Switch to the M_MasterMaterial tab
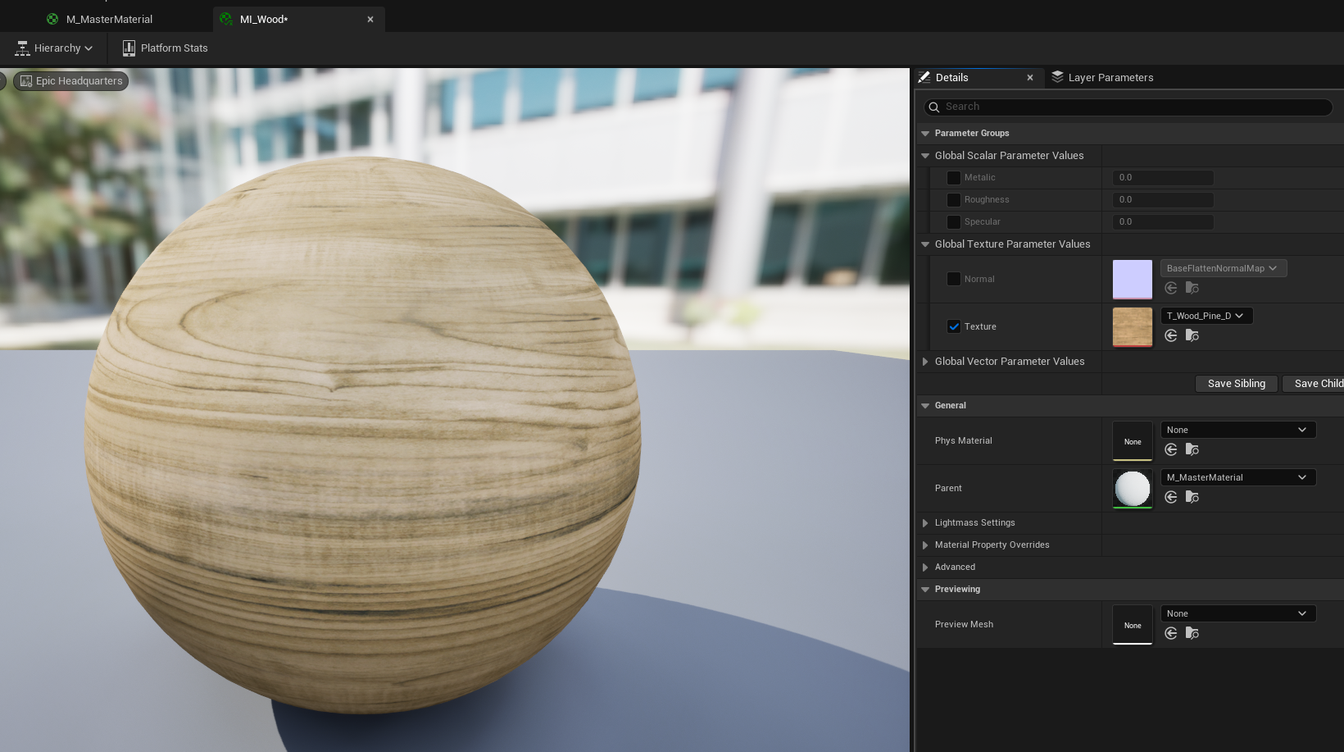The image size is (1344, 752). pos(109,19)
